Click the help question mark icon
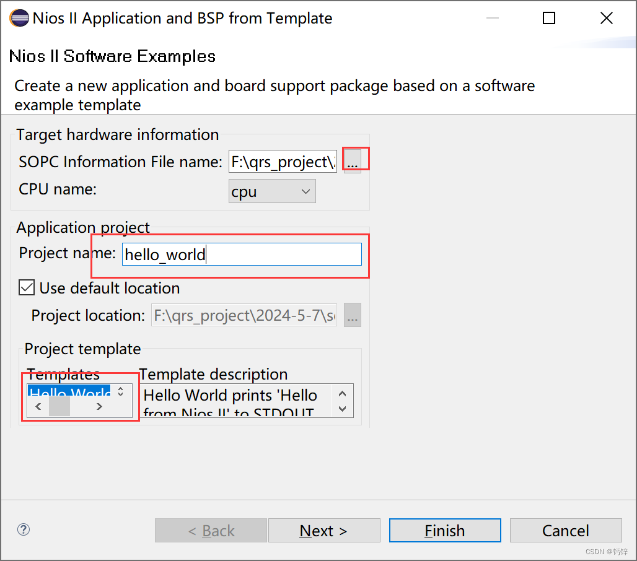The width and height of the screenshot is (637, 561). point(24,529)
